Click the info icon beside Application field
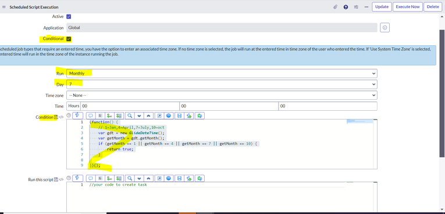445x214 pixels. point(385,28)
